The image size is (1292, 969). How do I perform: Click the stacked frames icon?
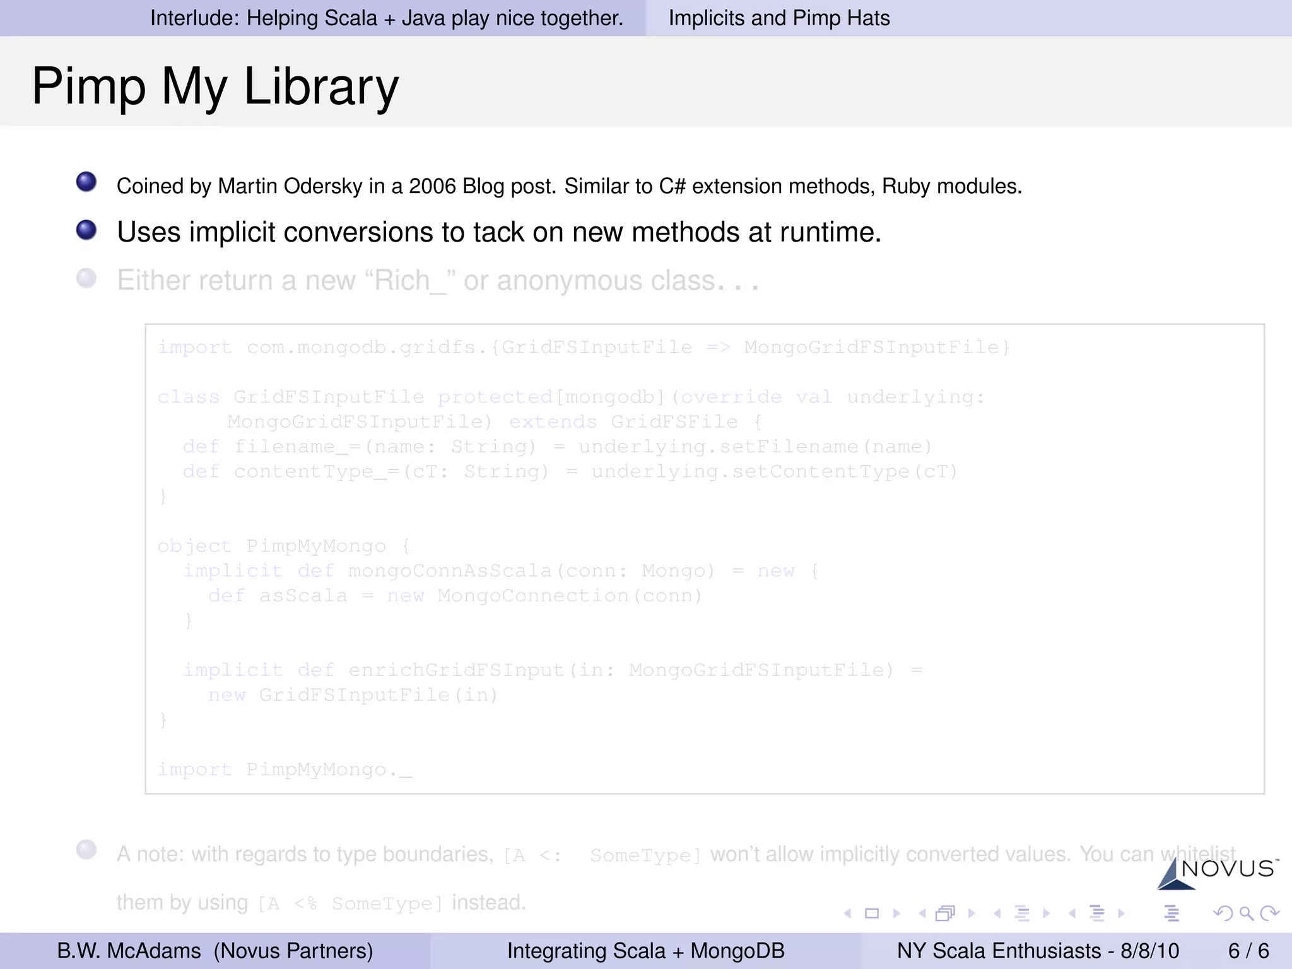coord(946,913)
